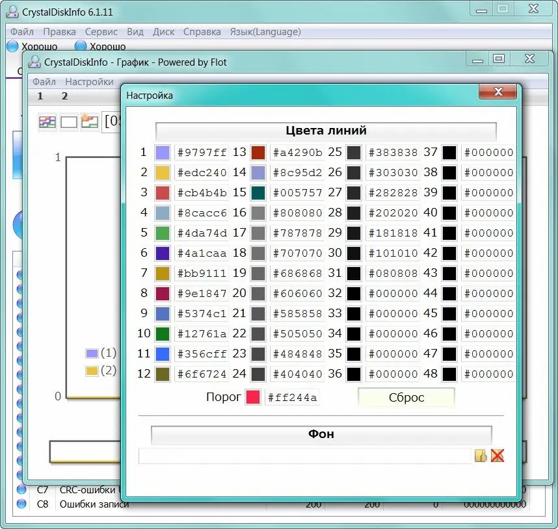This screenshot has width=558, height=529.
Task: Click line 12 olive color swatch
Action: 163,374
